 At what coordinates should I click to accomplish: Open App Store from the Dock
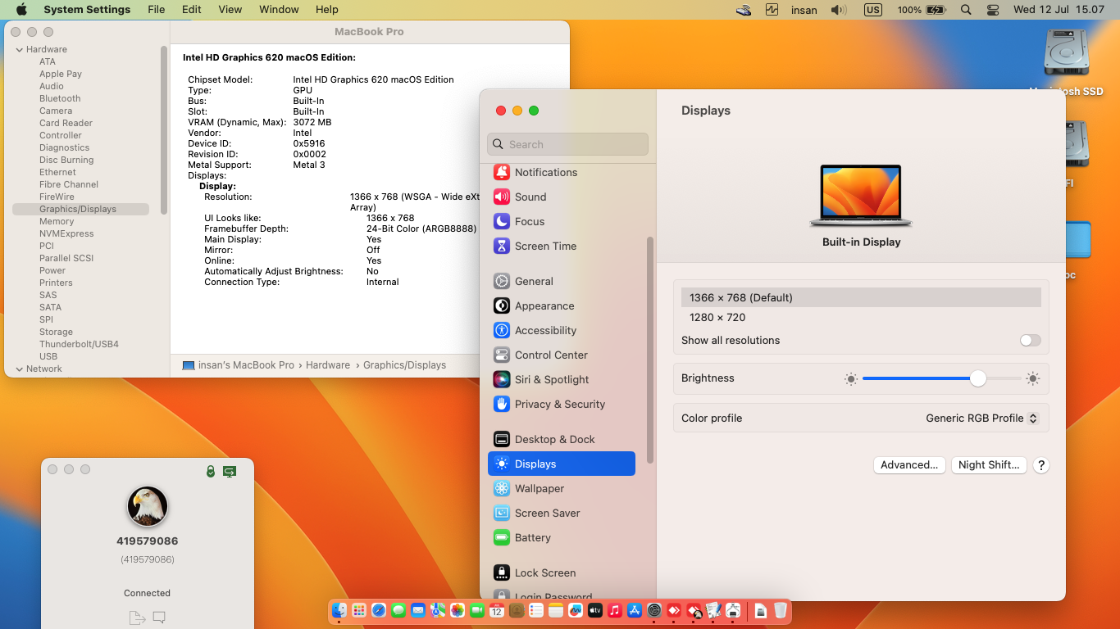point(635,610)
